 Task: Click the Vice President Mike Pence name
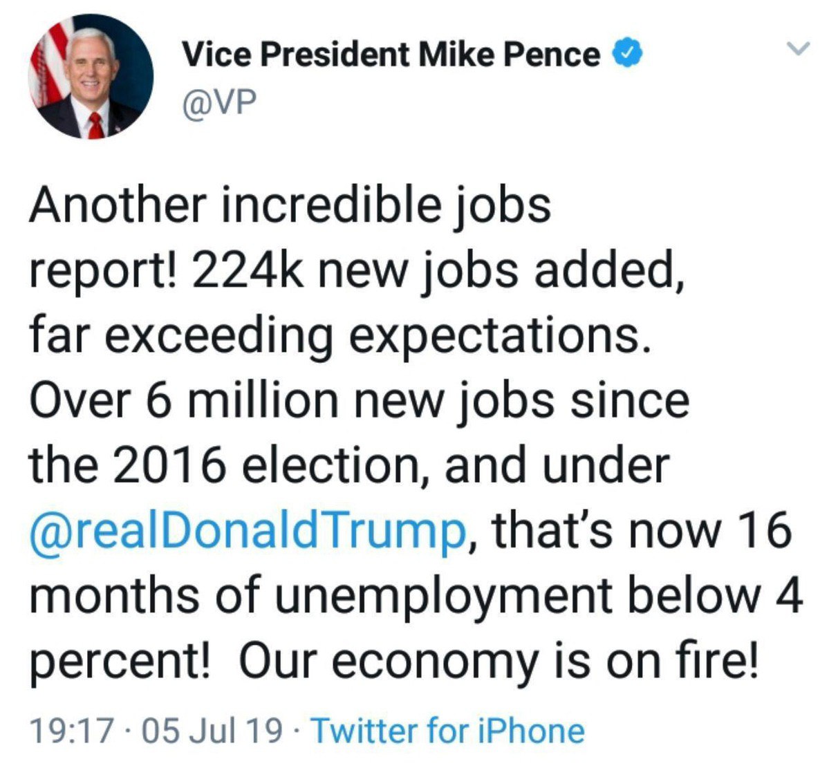[x=391, y=55]
